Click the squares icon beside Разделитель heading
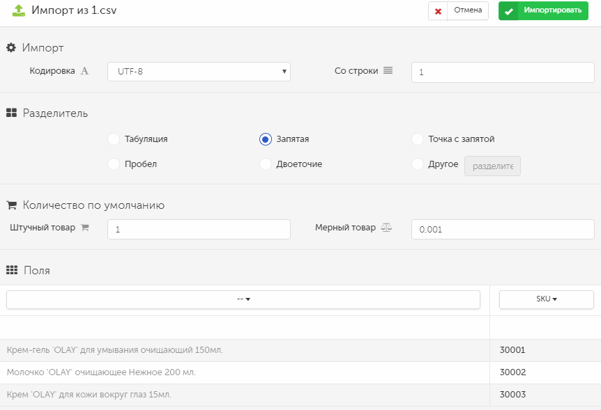The height and width of the screenshot is (410, 601). click(x=11, y=113)
